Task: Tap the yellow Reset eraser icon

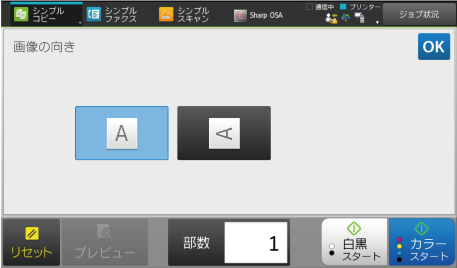Action: pyautogui.click(x=32, y=233)
